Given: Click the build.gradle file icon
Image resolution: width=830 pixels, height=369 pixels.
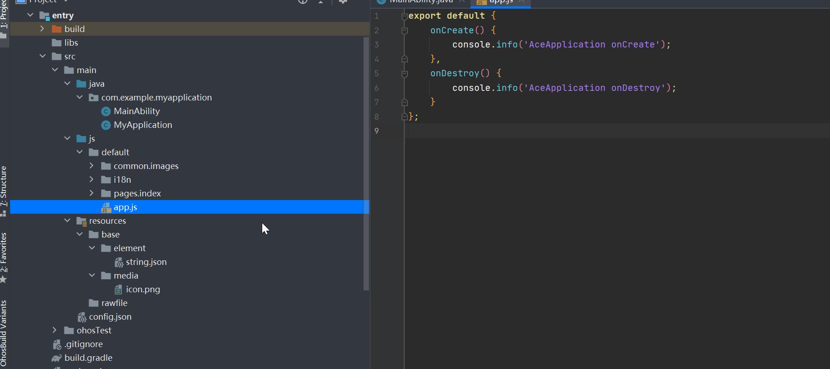Looking at the screenshot, I should (x=57, y=358).
